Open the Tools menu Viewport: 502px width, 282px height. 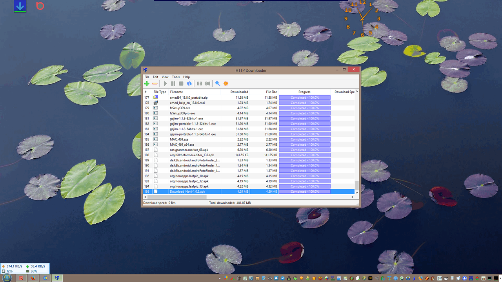point(176,77)
